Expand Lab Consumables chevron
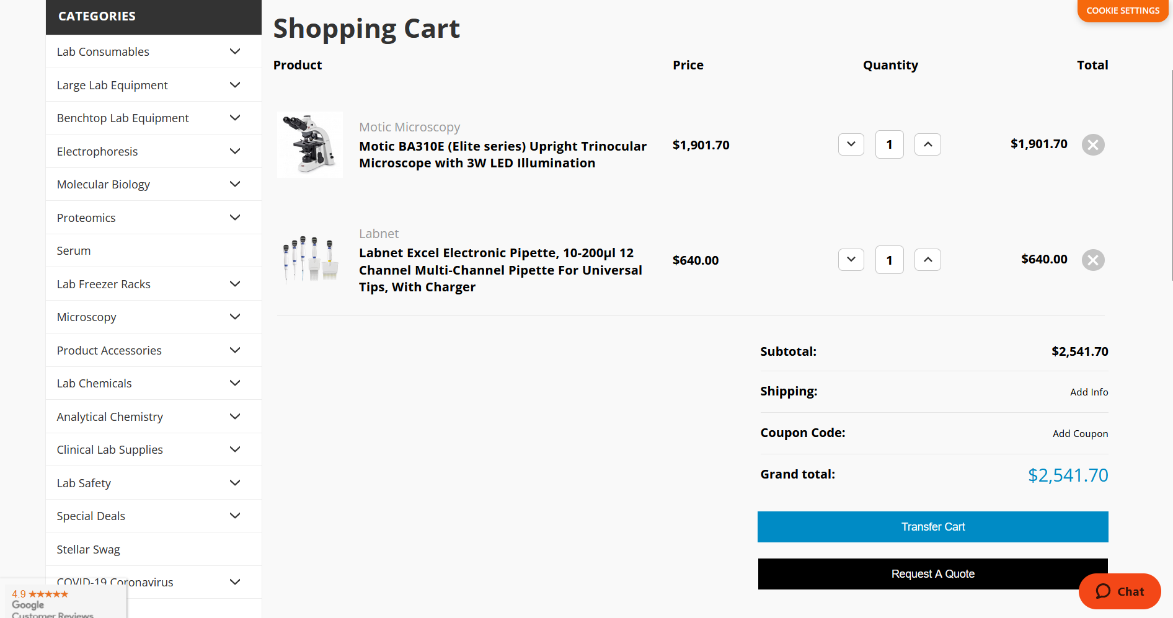Viewport: 1173px width, 618px height. pyautogui.click(x=235, y=51)
